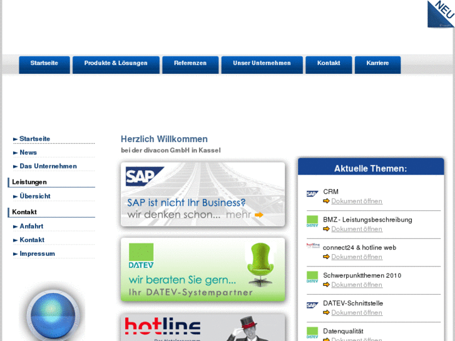This screenshot has height=341, width=455.
Task: Click the NEU corner badge
Action: pos(441,14)
